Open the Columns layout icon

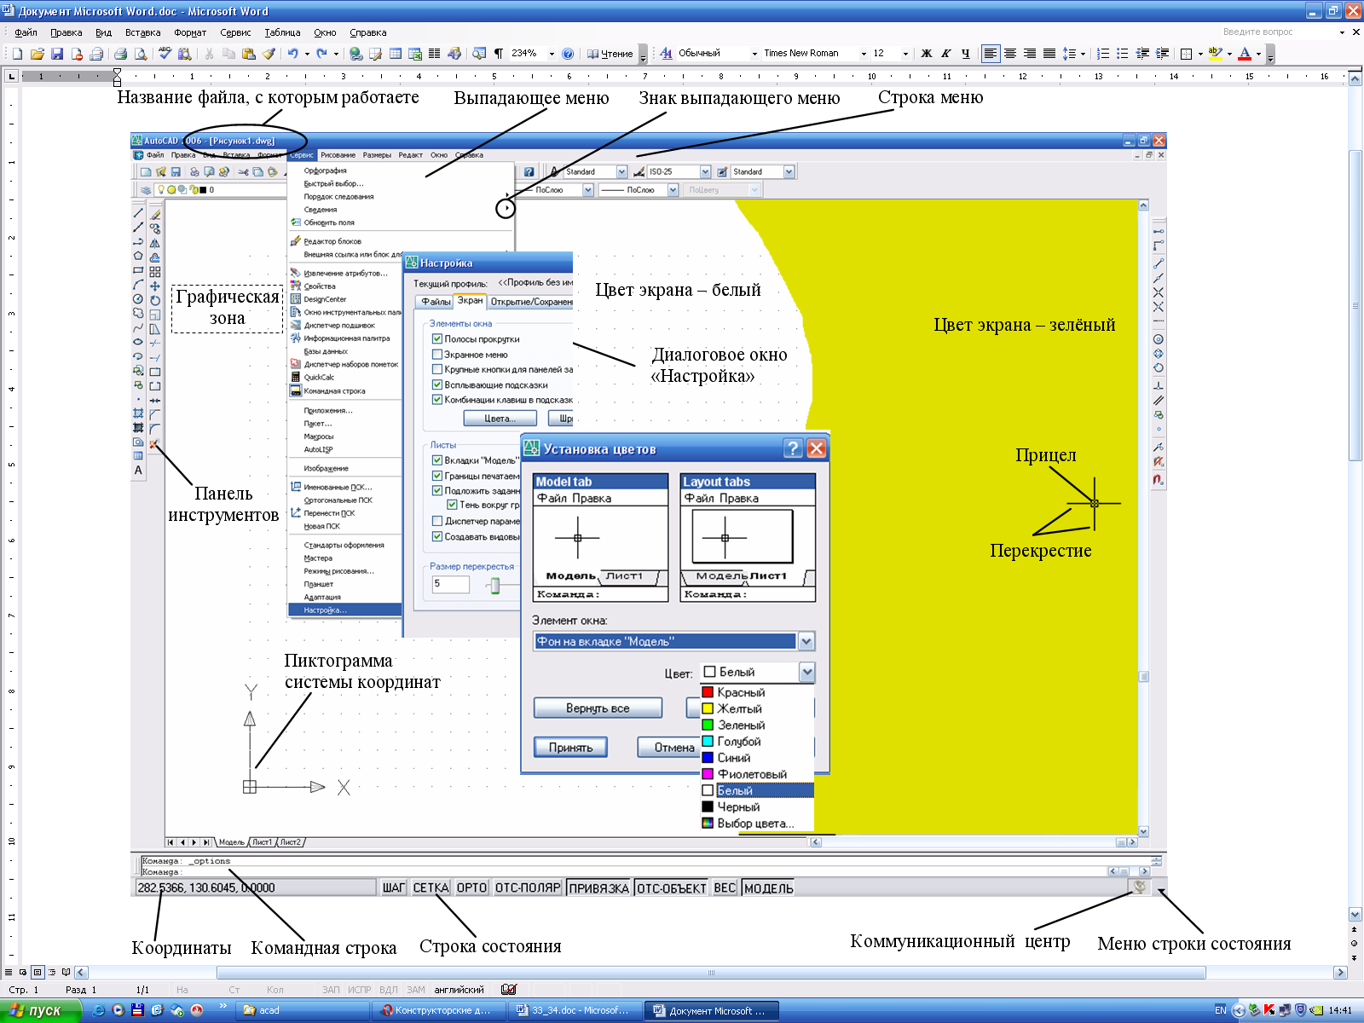point(435,54)
